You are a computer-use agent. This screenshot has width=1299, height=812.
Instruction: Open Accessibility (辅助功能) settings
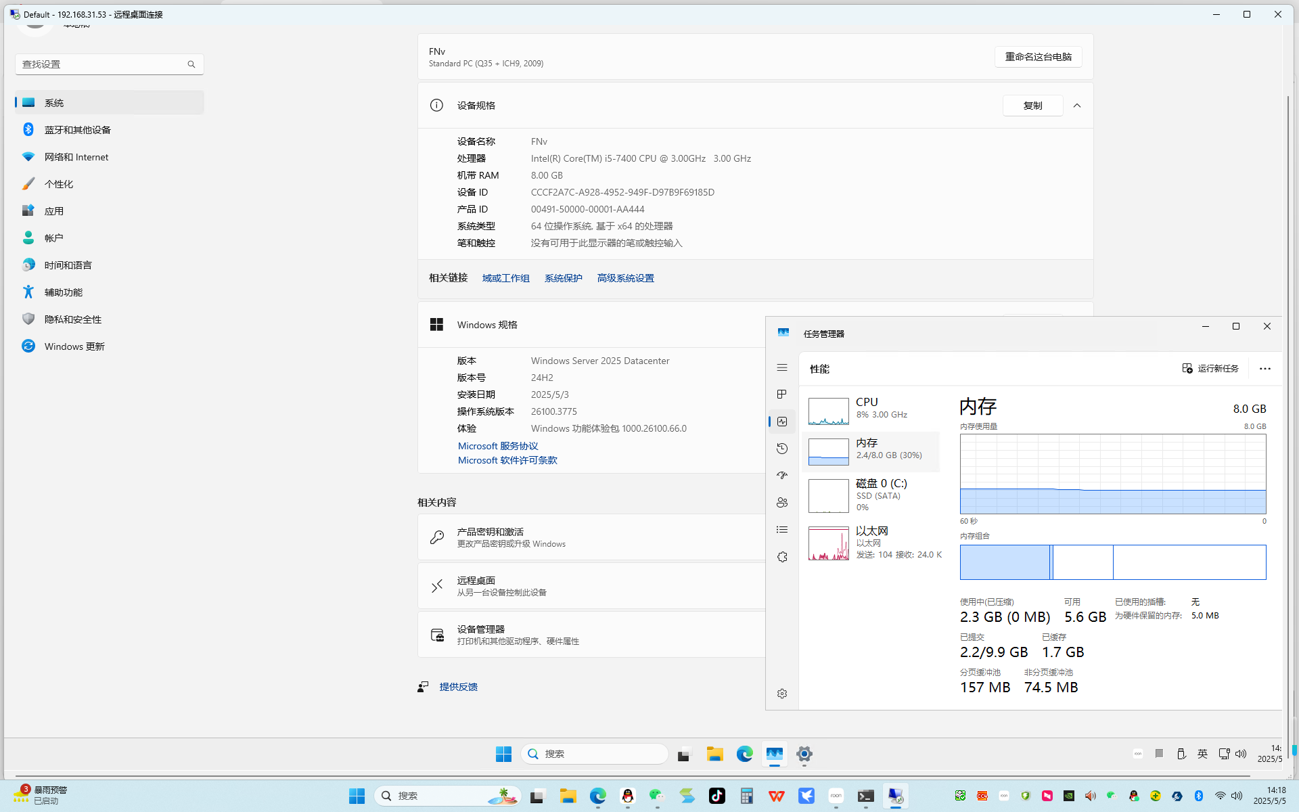tap(110, 292)
